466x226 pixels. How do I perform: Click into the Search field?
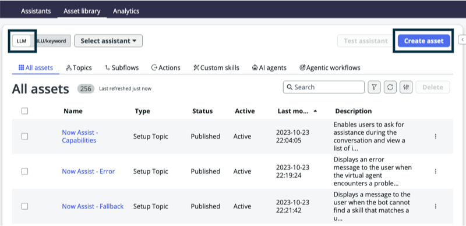tap(324, 87)
